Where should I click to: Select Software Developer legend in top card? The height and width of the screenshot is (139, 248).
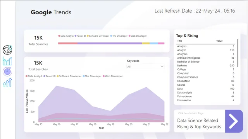click(98, 36)
